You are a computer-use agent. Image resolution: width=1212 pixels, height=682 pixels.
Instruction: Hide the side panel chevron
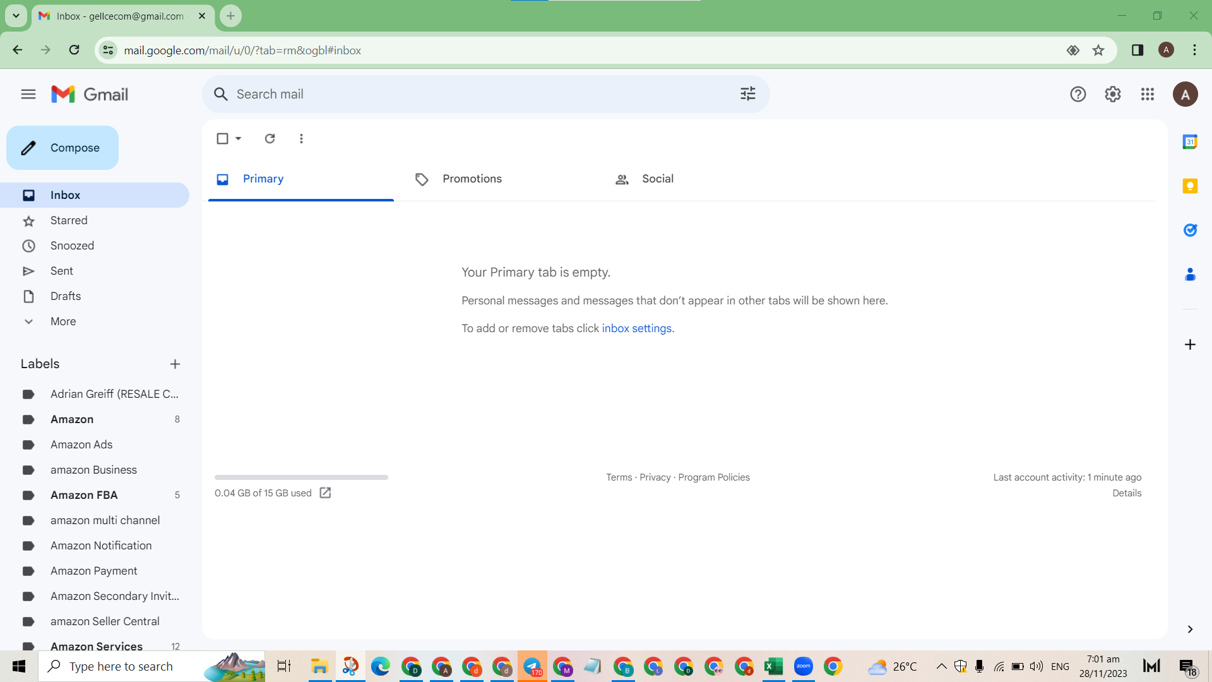point(1190,629)
